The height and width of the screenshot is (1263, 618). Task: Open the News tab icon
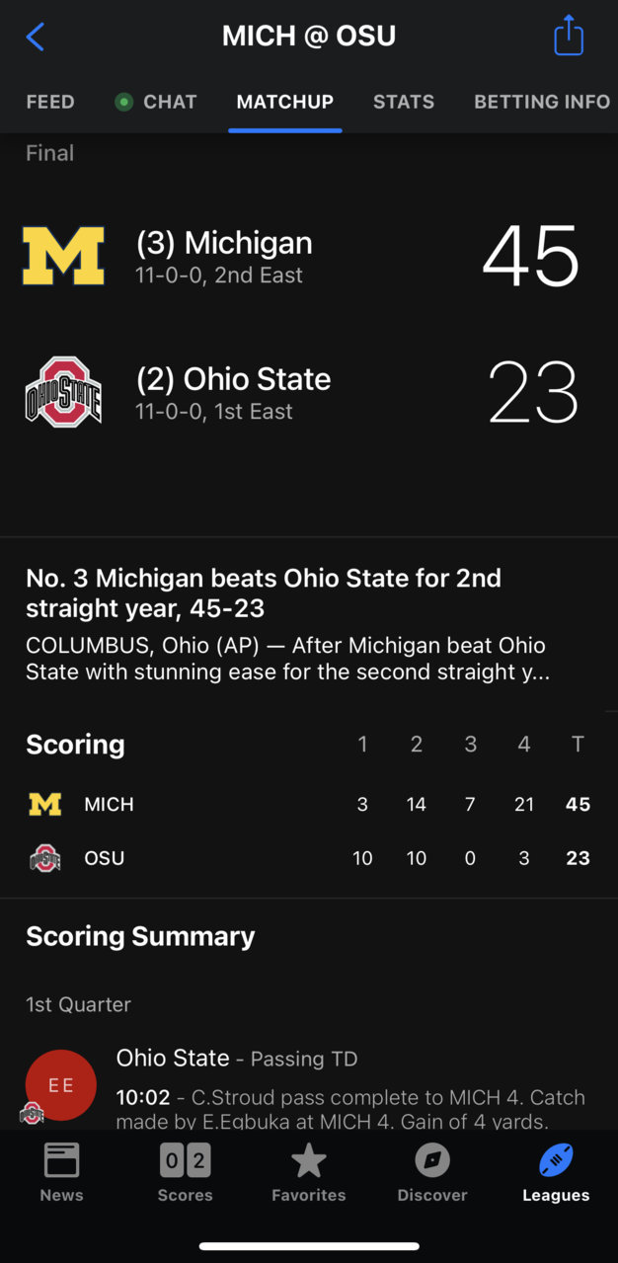61,1161
